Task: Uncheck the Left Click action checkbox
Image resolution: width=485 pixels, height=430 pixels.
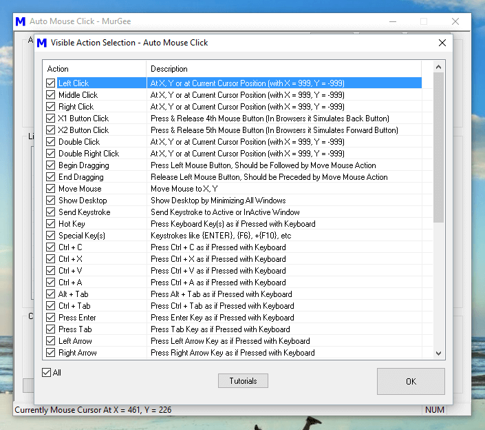Action: click(x=50, y=83)
